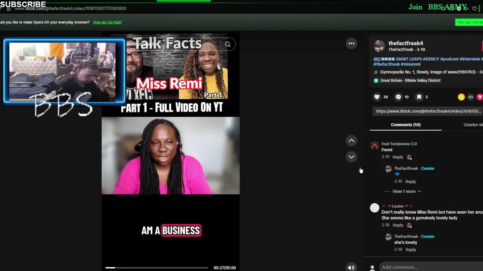The height and width of the screenshot is (271, 483).
Task: Open the #thefactfreak hashtag
Action: (x=386, y=64)
